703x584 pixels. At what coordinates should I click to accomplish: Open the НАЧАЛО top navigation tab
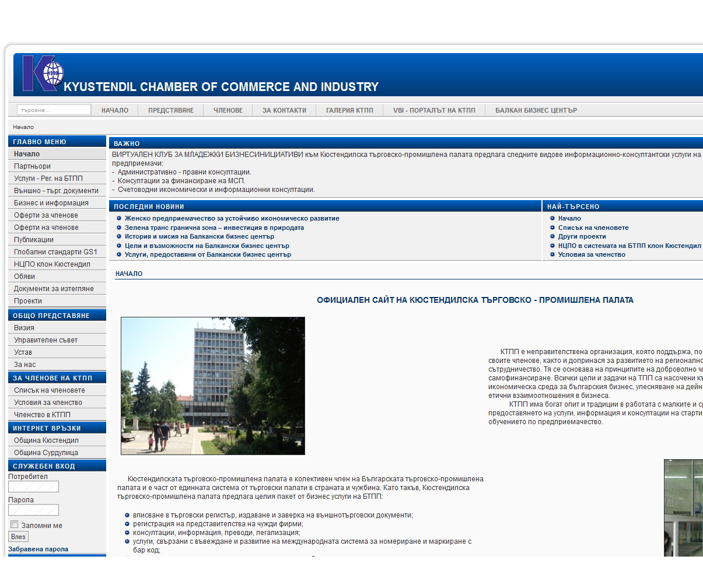pos(115,110)
